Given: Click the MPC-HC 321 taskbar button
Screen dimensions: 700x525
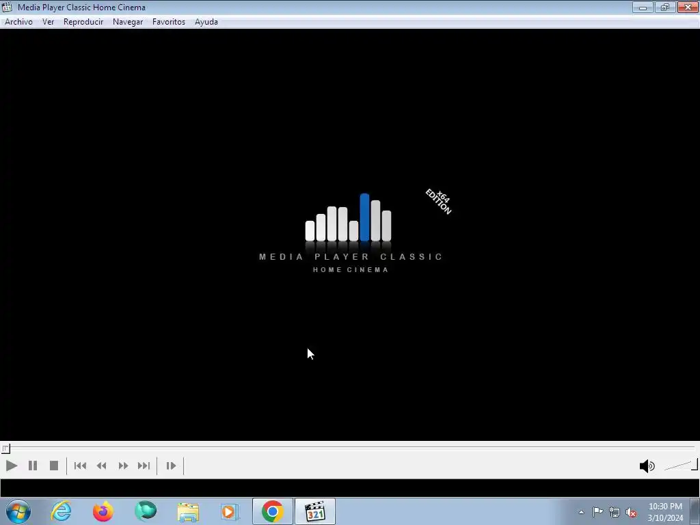Looking at the screenshot, I should coord(315,511).
